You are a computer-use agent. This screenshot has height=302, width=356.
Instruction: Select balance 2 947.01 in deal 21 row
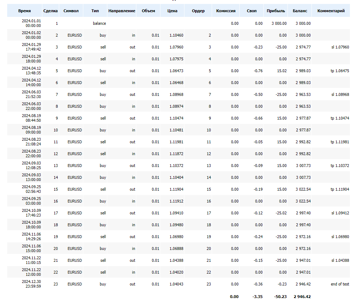point(303,260)
